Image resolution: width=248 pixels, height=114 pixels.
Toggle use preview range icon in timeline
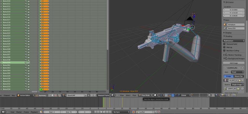click(41, 112)
